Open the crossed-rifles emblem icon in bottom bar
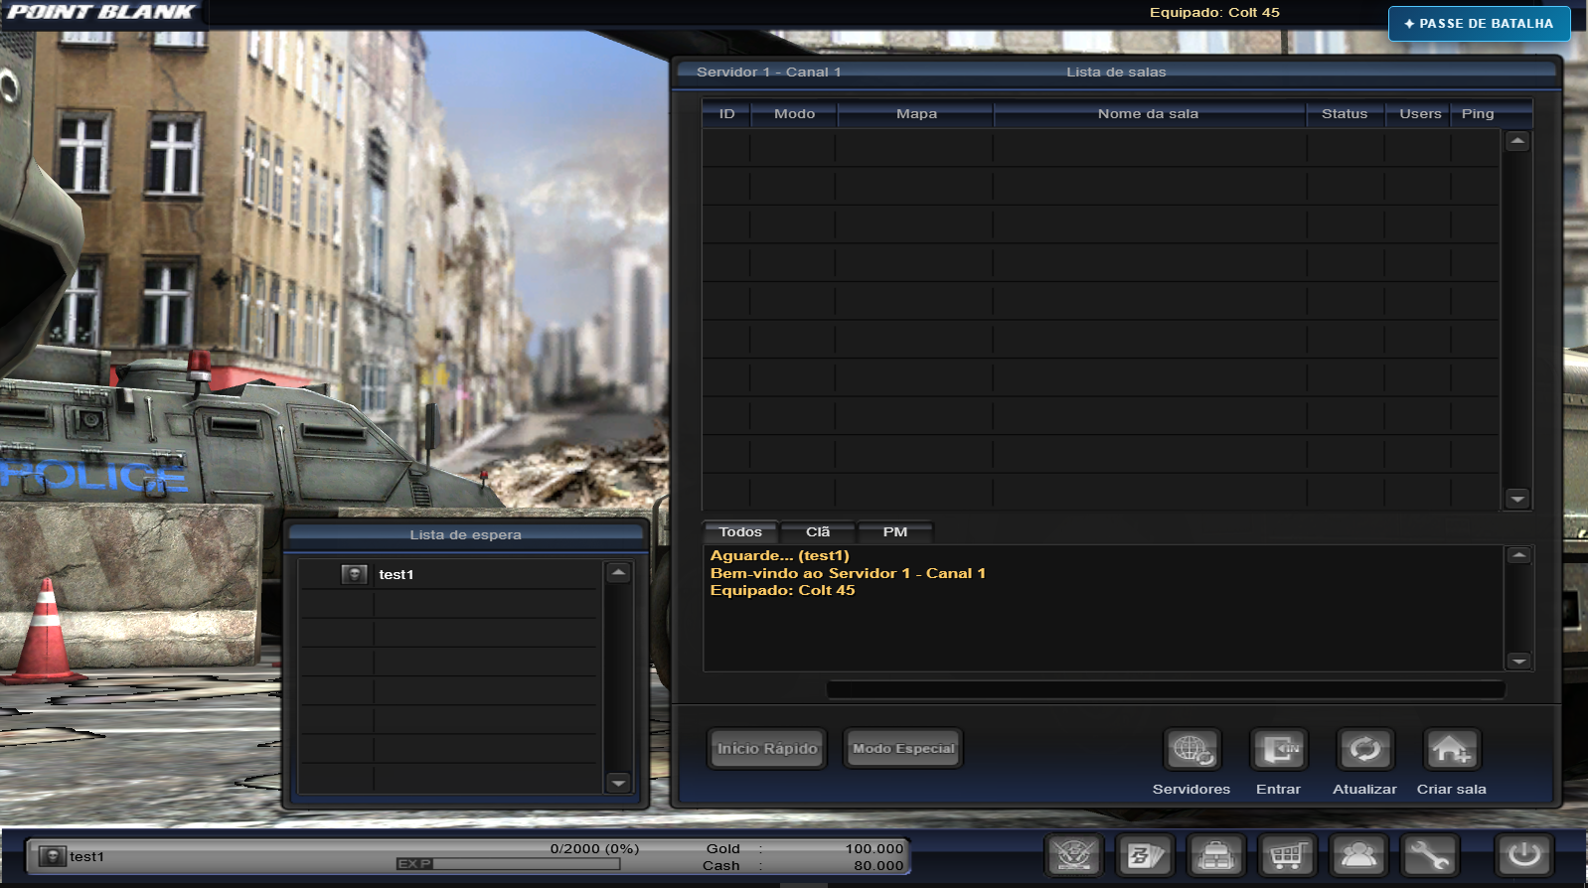The width and height of the screenshot is (1588, 888). click(1074, 854)
